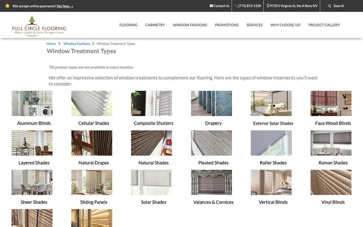The width and height of the screenshot is (363, 227).
Task: Open the Services menu
Action: click(x=254, y=25)
